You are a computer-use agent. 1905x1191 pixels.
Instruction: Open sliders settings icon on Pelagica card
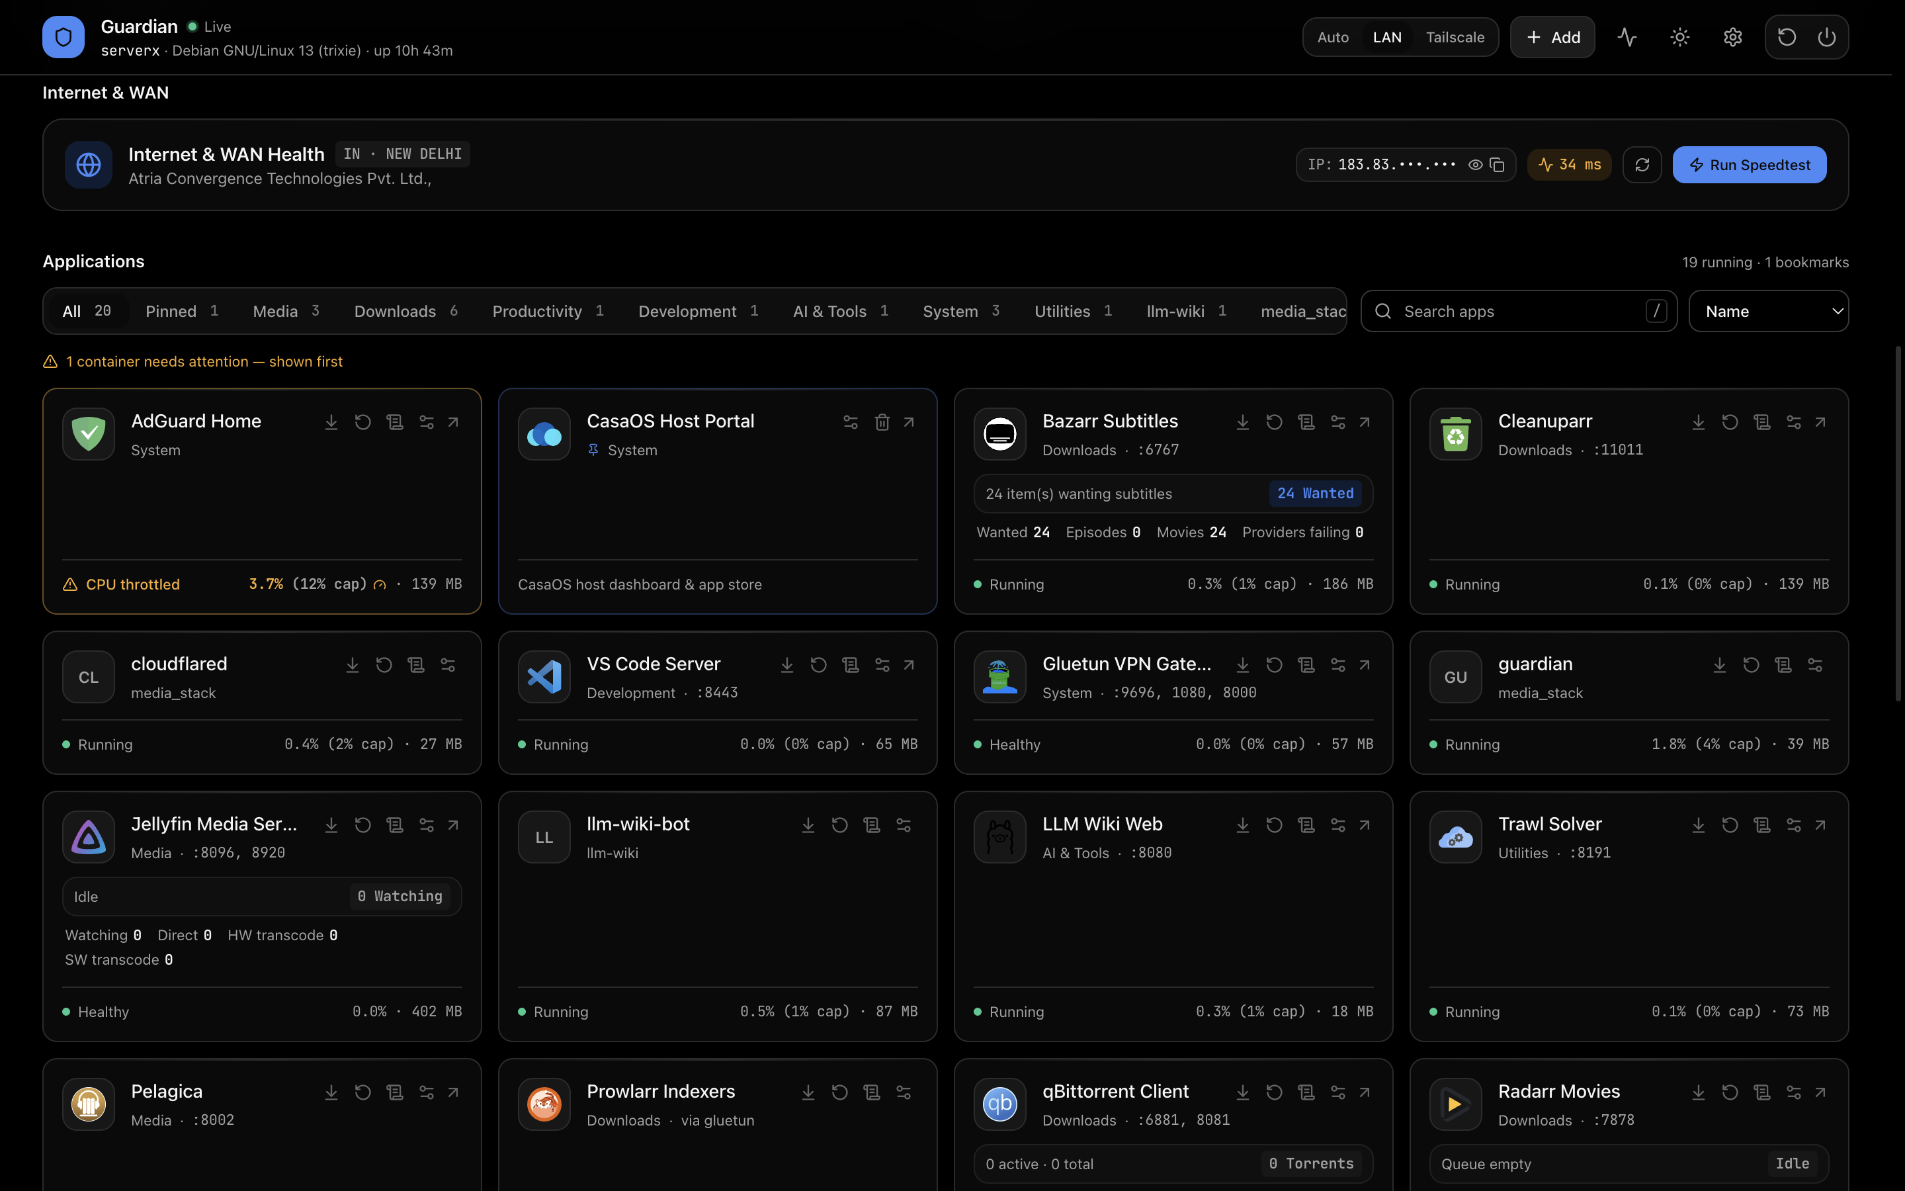(x=427, y=1092)
